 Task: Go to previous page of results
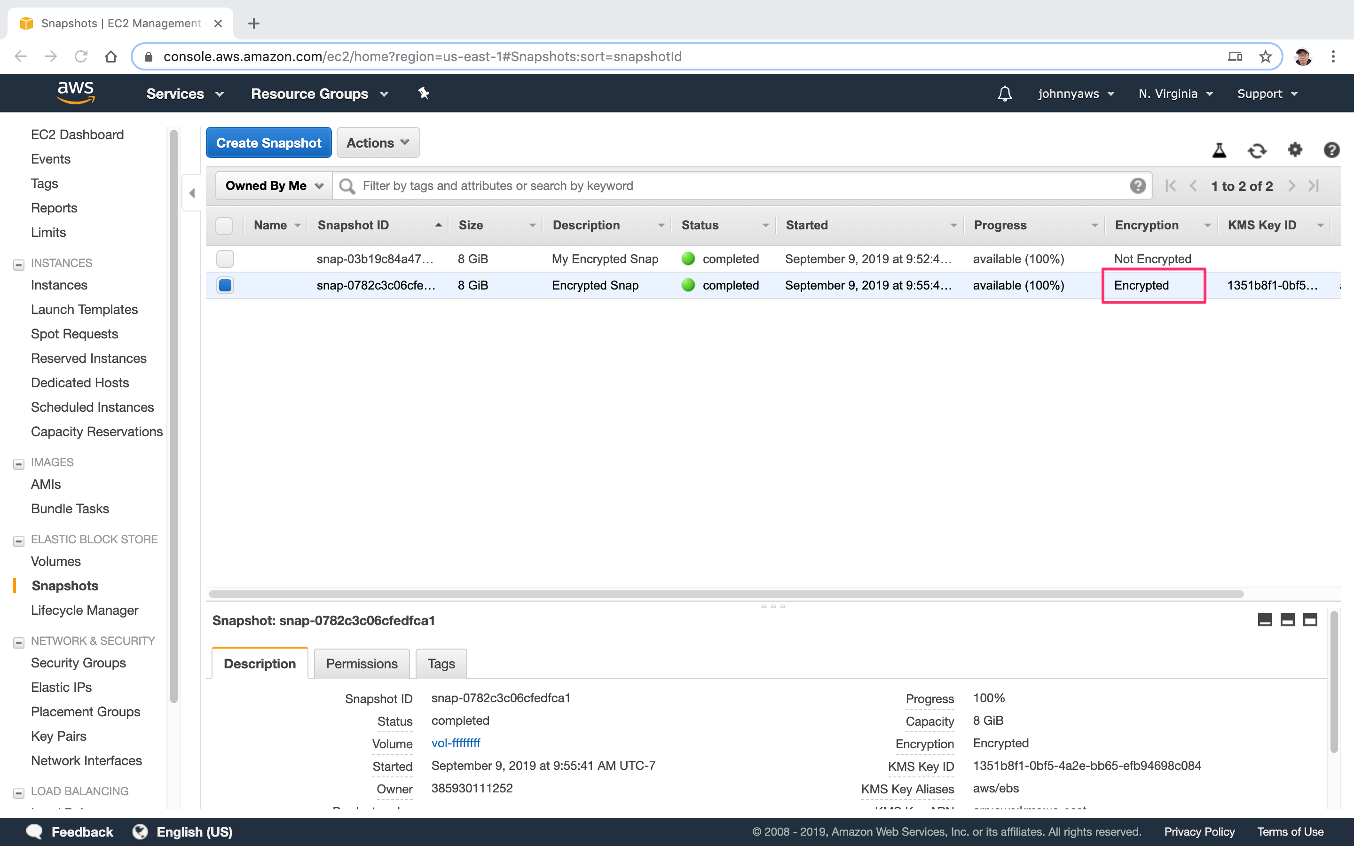(1193, 186)
